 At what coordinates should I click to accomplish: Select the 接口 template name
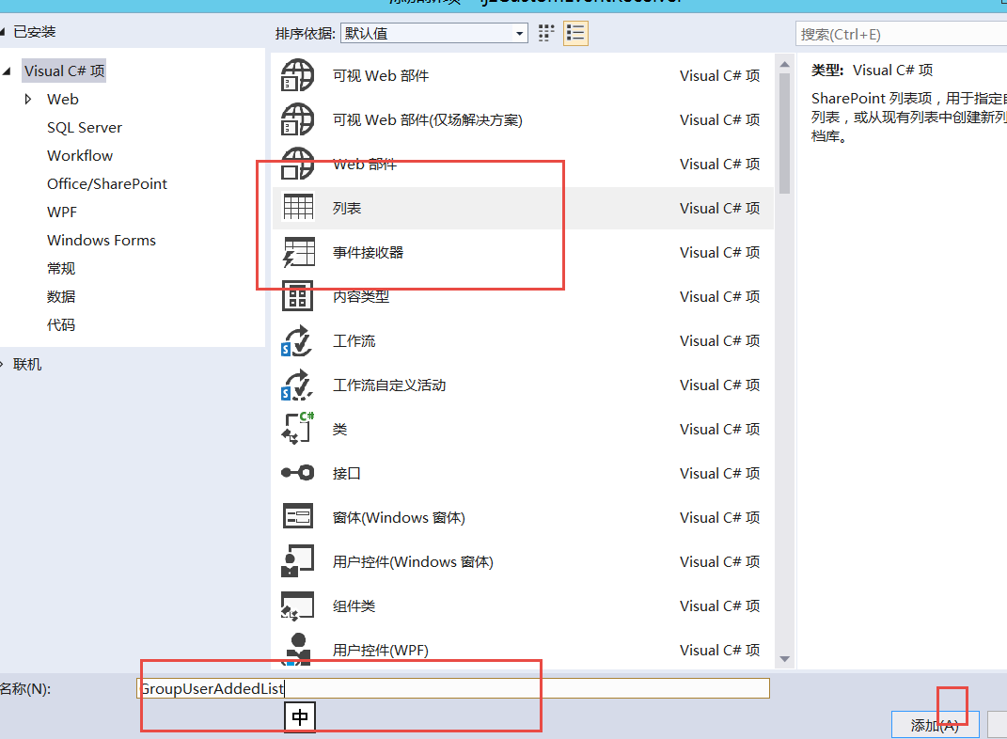pos(347,473)
